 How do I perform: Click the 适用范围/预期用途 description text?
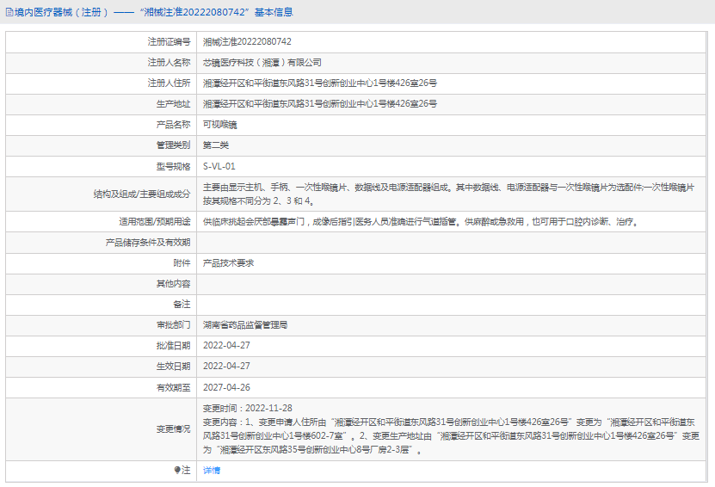click(x=421, y=222)
